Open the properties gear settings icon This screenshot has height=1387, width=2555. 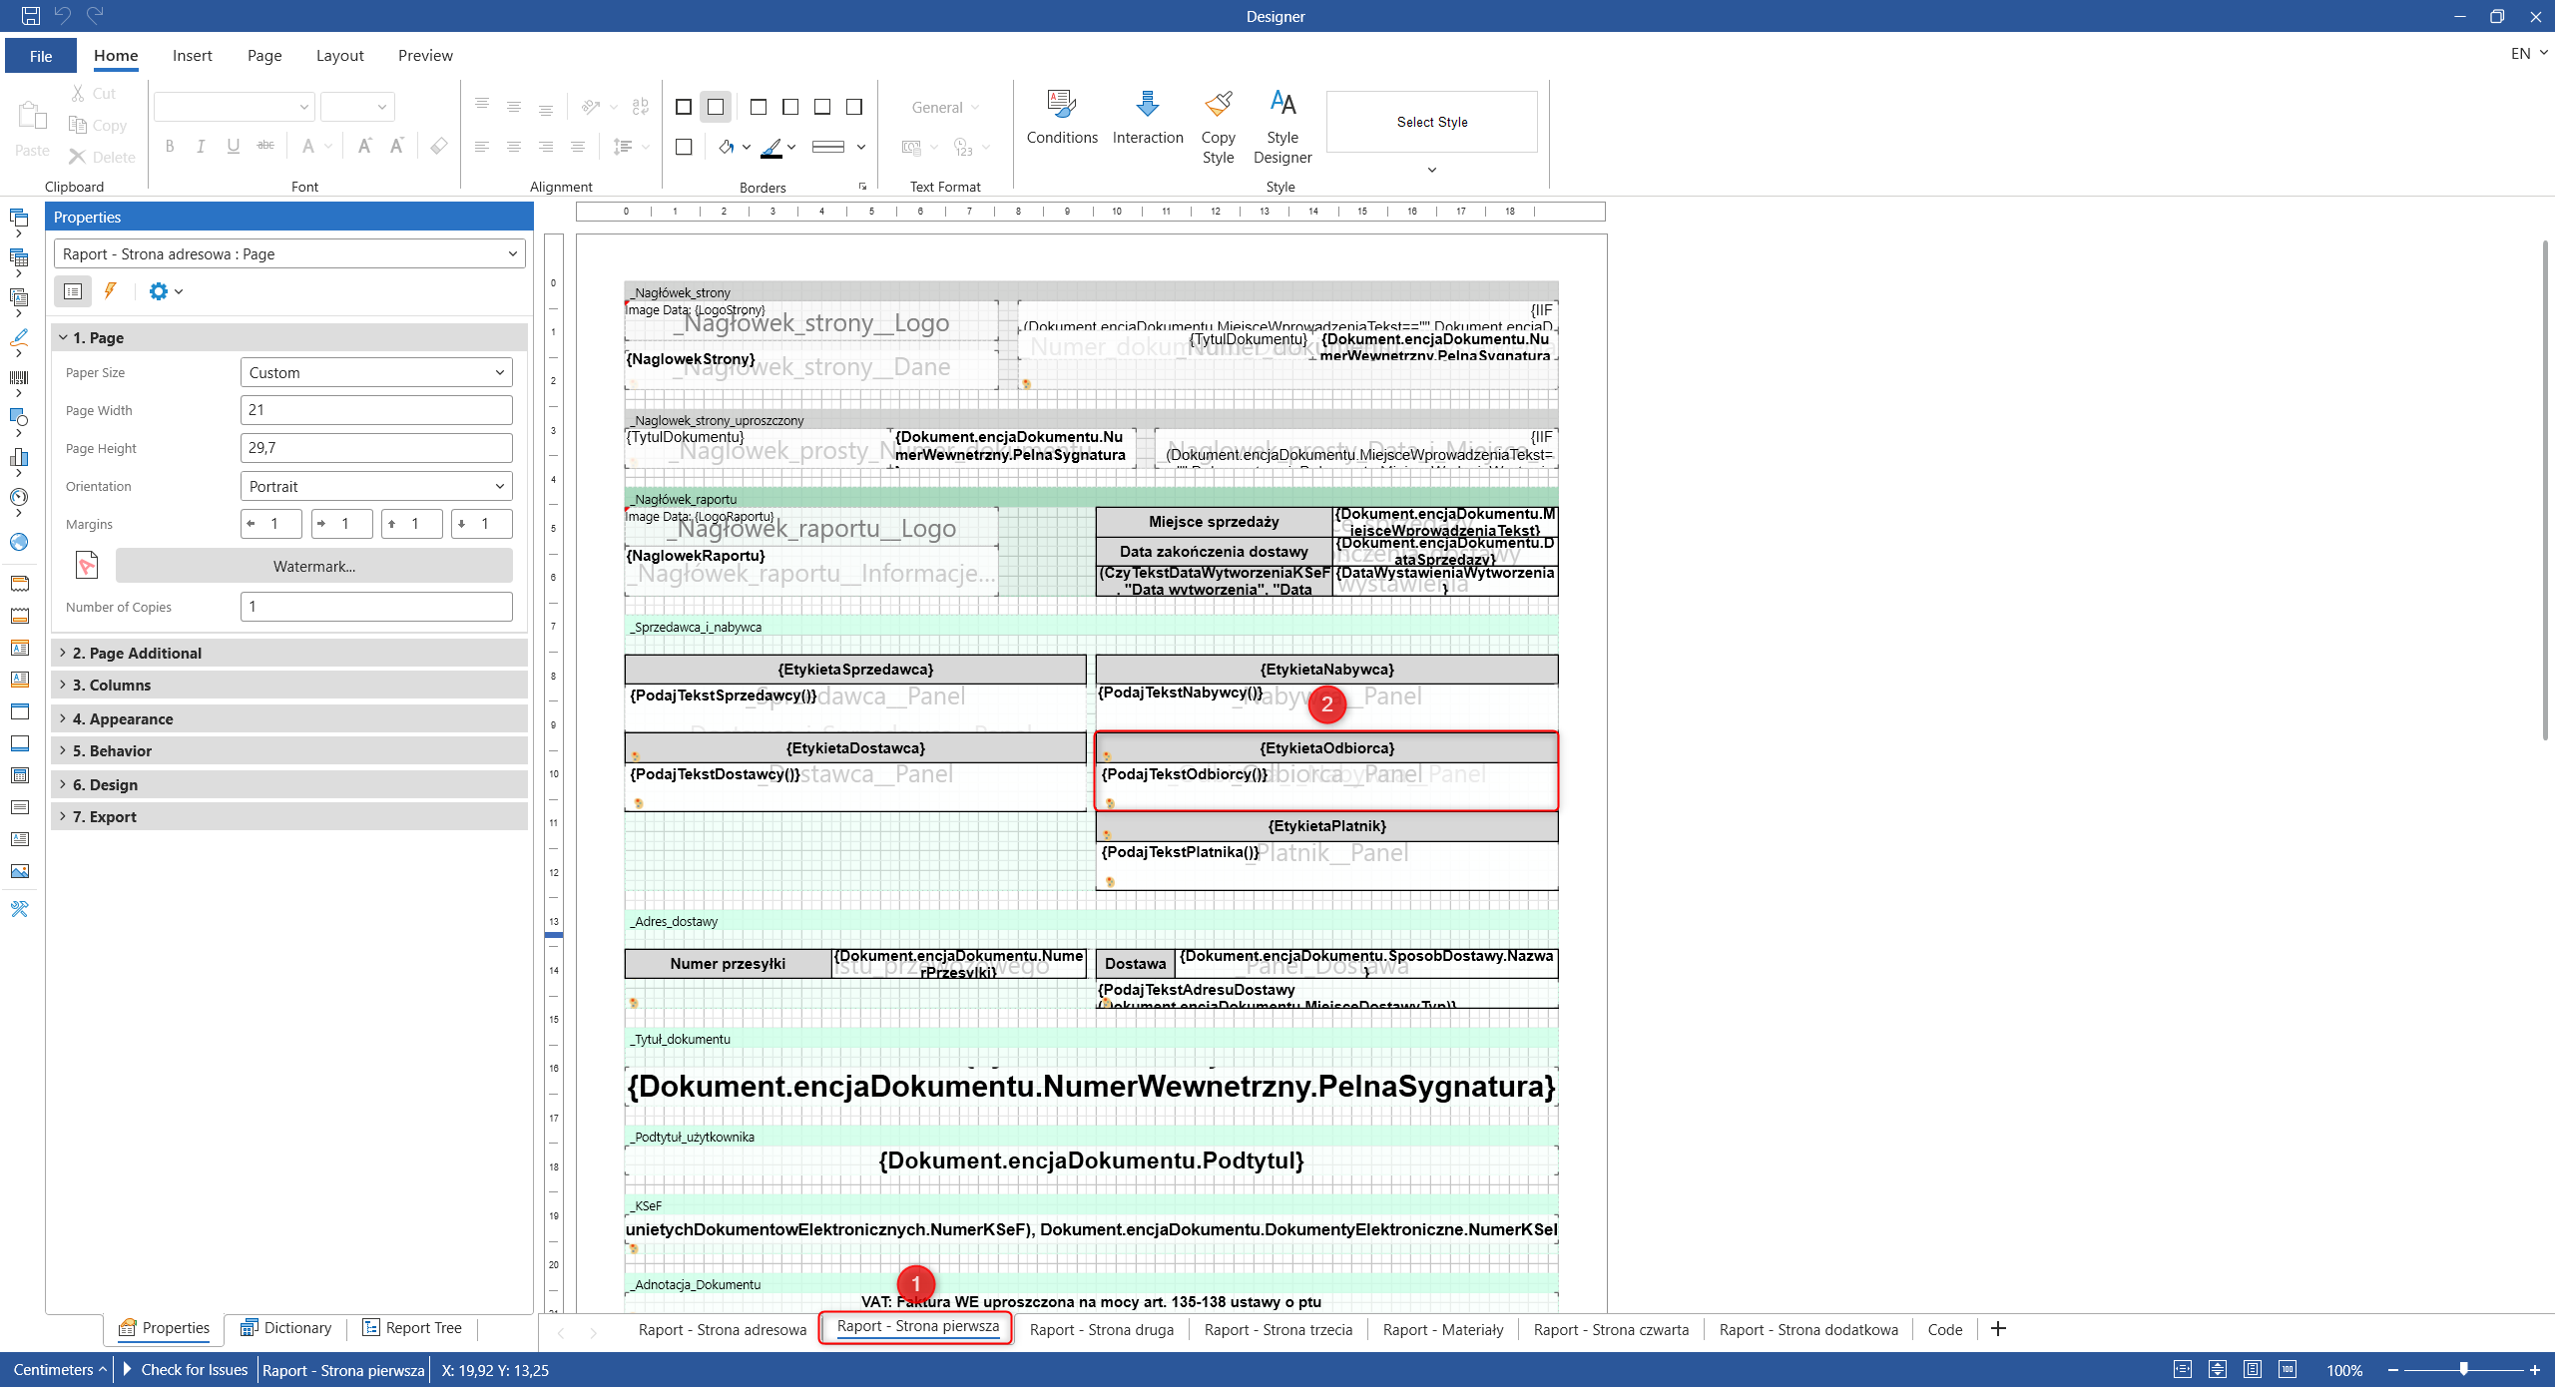(159, 291)
